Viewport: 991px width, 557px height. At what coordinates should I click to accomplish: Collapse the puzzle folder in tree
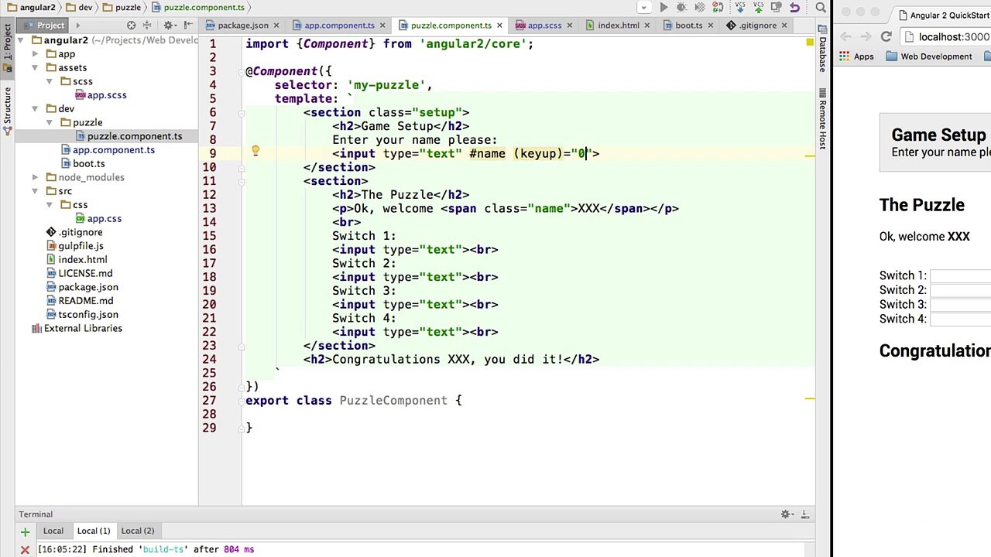pos(50,122)
